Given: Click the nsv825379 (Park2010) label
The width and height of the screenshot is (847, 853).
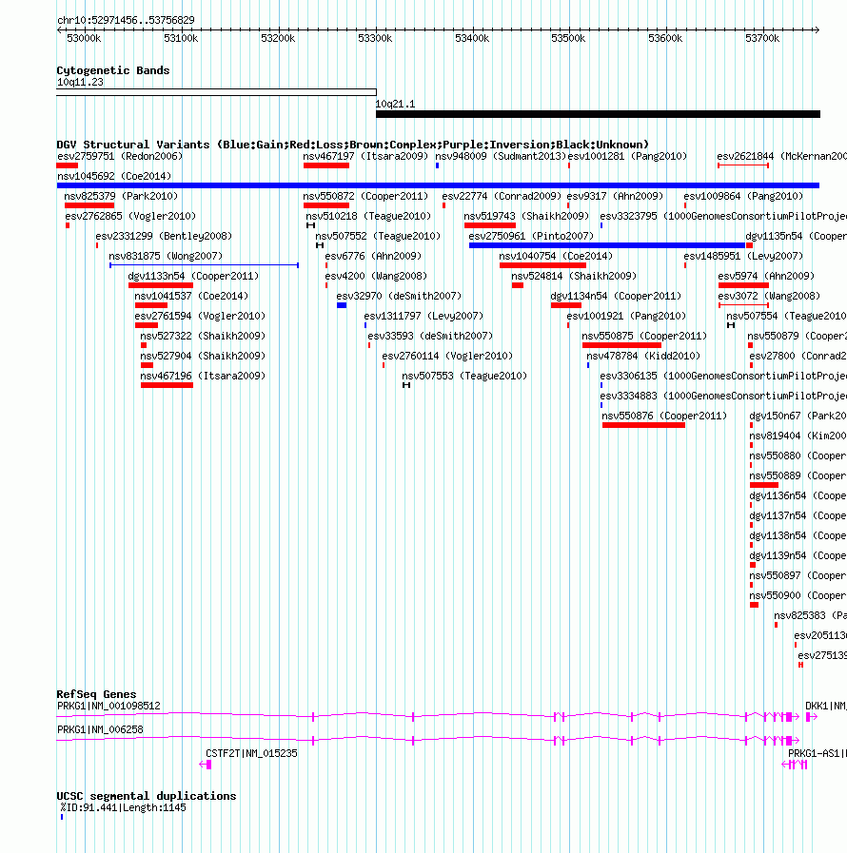Looking at the screenshot, I should point(121,196).
